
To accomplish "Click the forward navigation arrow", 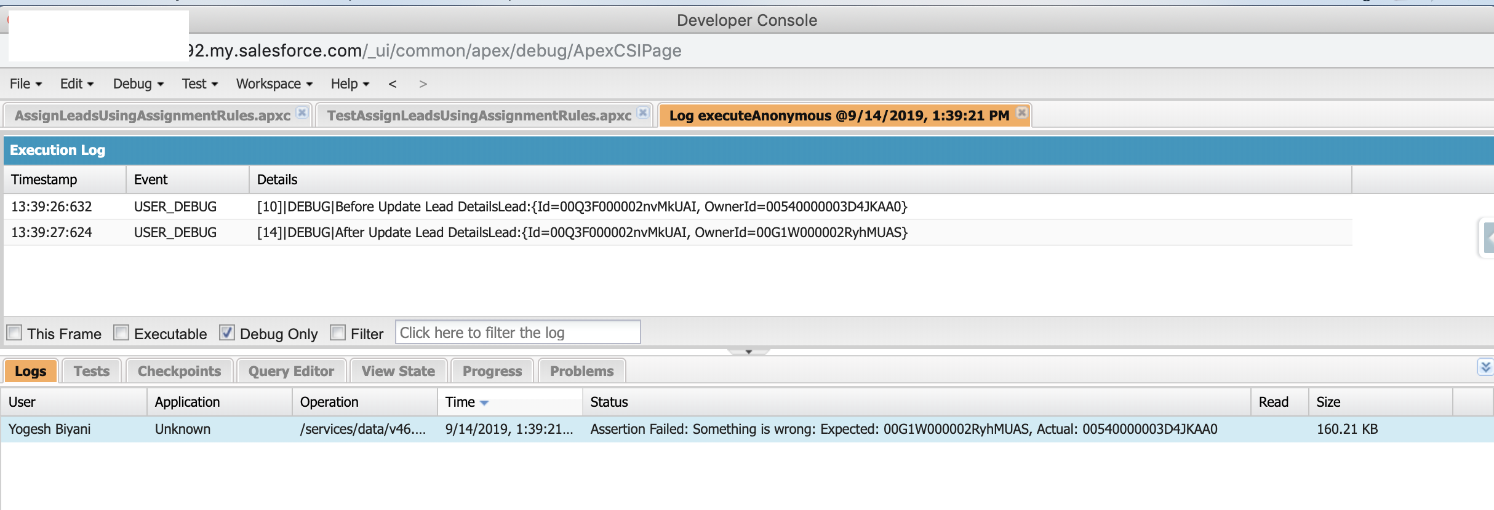I will pos(423,84).
